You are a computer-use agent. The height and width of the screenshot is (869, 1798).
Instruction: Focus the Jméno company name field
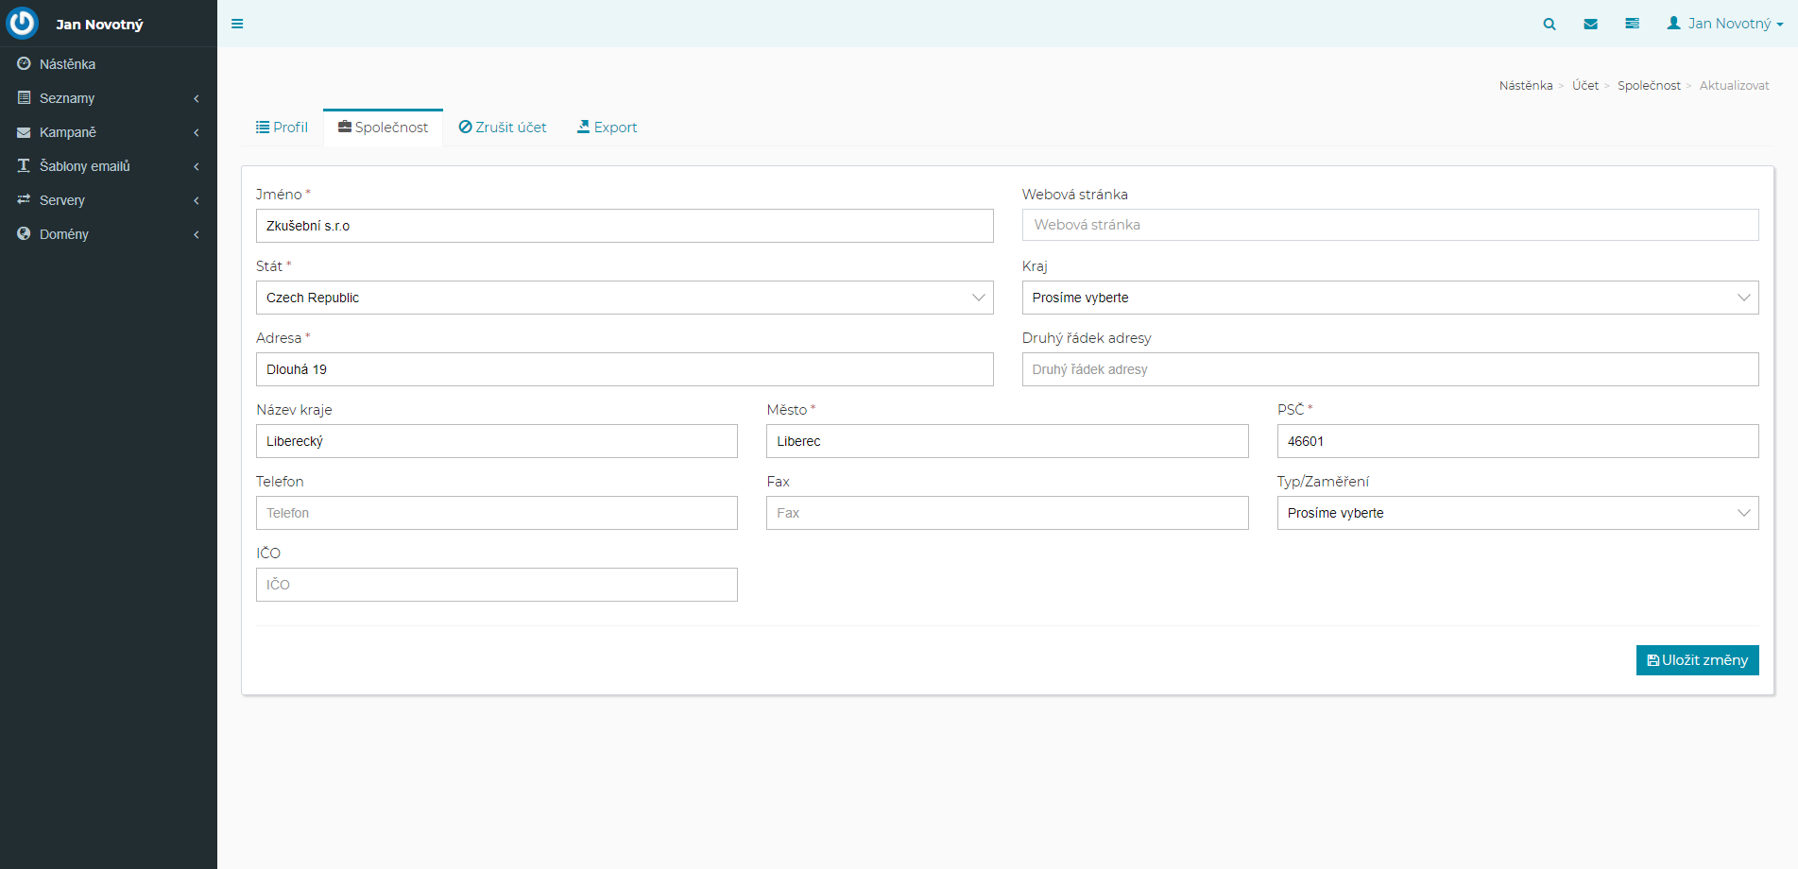(x=625, y=226)
